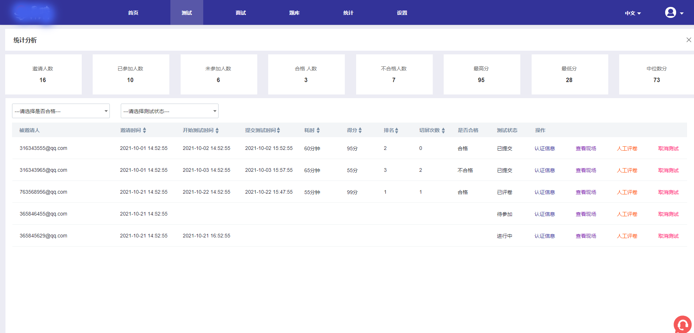694x333 pixels.
Task: Select 取消测试 for 763568956@qq.com
Action: (x=668, y=192)
